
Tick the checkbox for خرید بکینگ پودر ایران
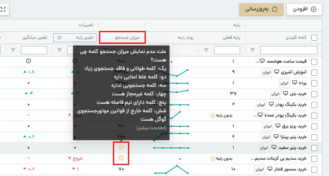(x=314, y=105)
